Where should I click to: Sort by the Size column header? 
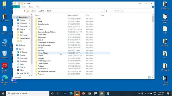coord(103,15)
